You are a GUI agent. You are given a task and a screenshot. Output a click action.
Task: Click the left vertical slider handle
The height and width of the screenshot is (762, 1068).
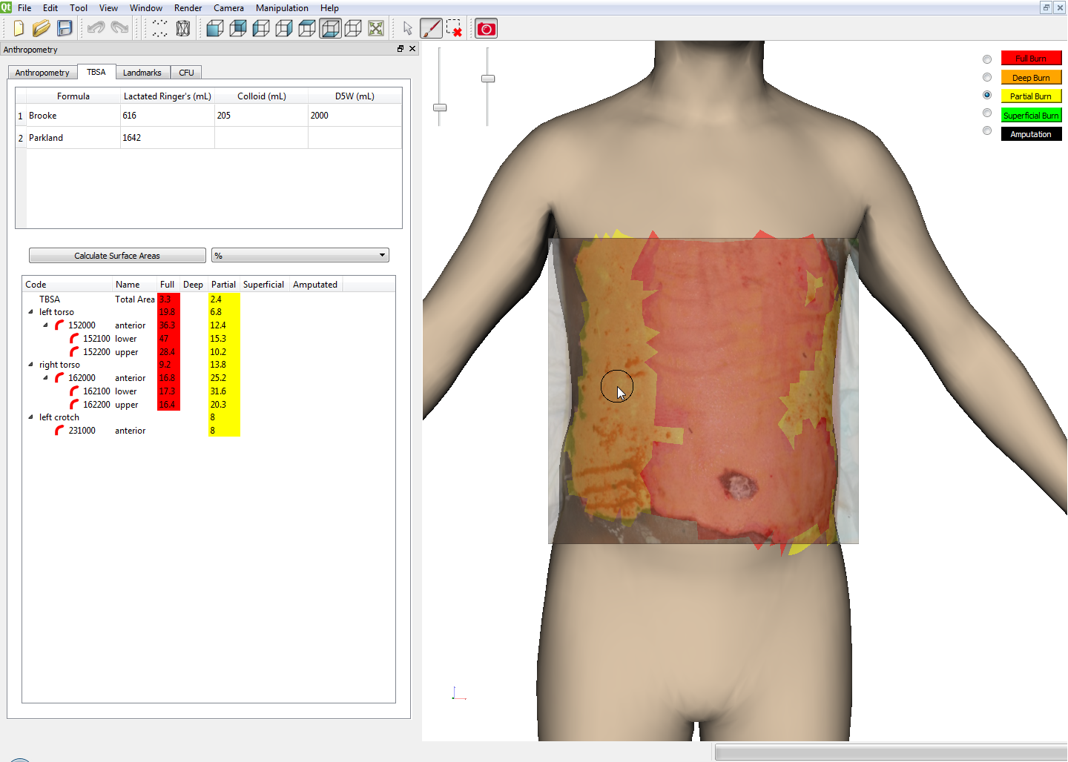(440, 107)
